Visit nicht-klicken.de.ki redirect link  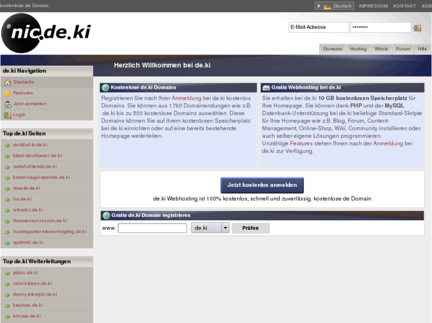pos(33,283)
